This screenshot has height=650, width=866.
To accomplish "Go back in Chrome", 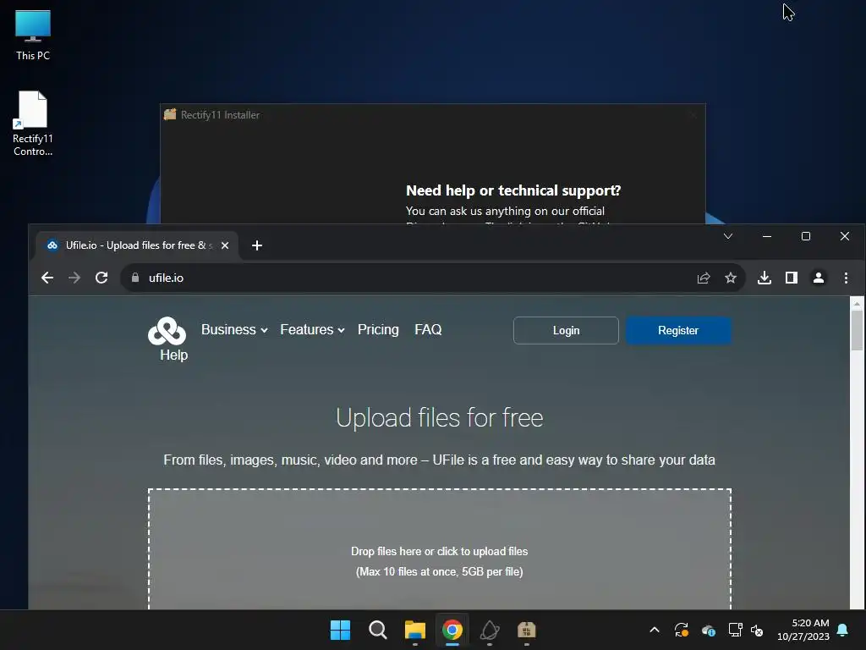I will 47,278.
